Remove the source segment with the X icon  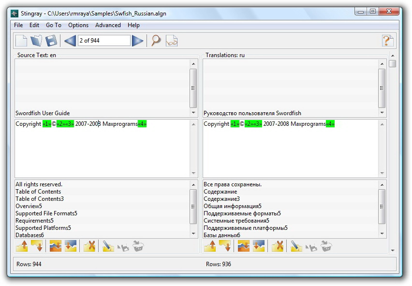pyautogui.click(x=89, y=246)
